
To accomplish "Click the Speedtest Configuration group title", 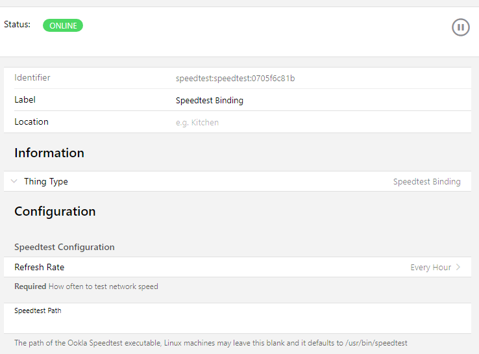I will click(64, 247).
